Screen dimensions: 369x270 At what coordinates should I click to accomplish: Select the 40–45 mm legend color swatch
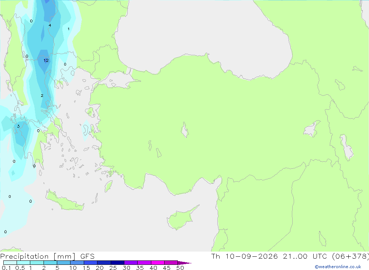pyautogui.click(x=158, y=263)
